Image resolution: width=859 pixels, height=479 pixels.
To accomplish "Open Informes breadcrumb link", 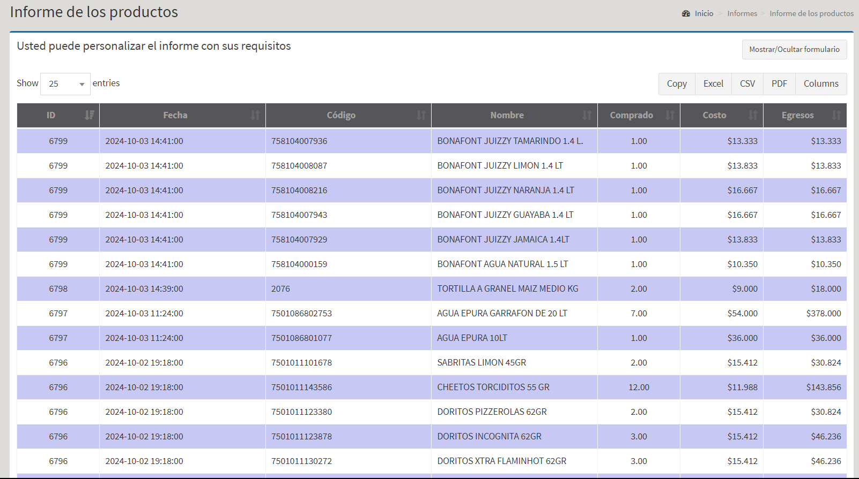I will pyautogui.click(x=742, y=13).
